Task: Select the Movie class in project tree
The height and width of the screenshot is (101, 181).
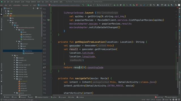Action: pyautogui.click(x=24, y=32)
